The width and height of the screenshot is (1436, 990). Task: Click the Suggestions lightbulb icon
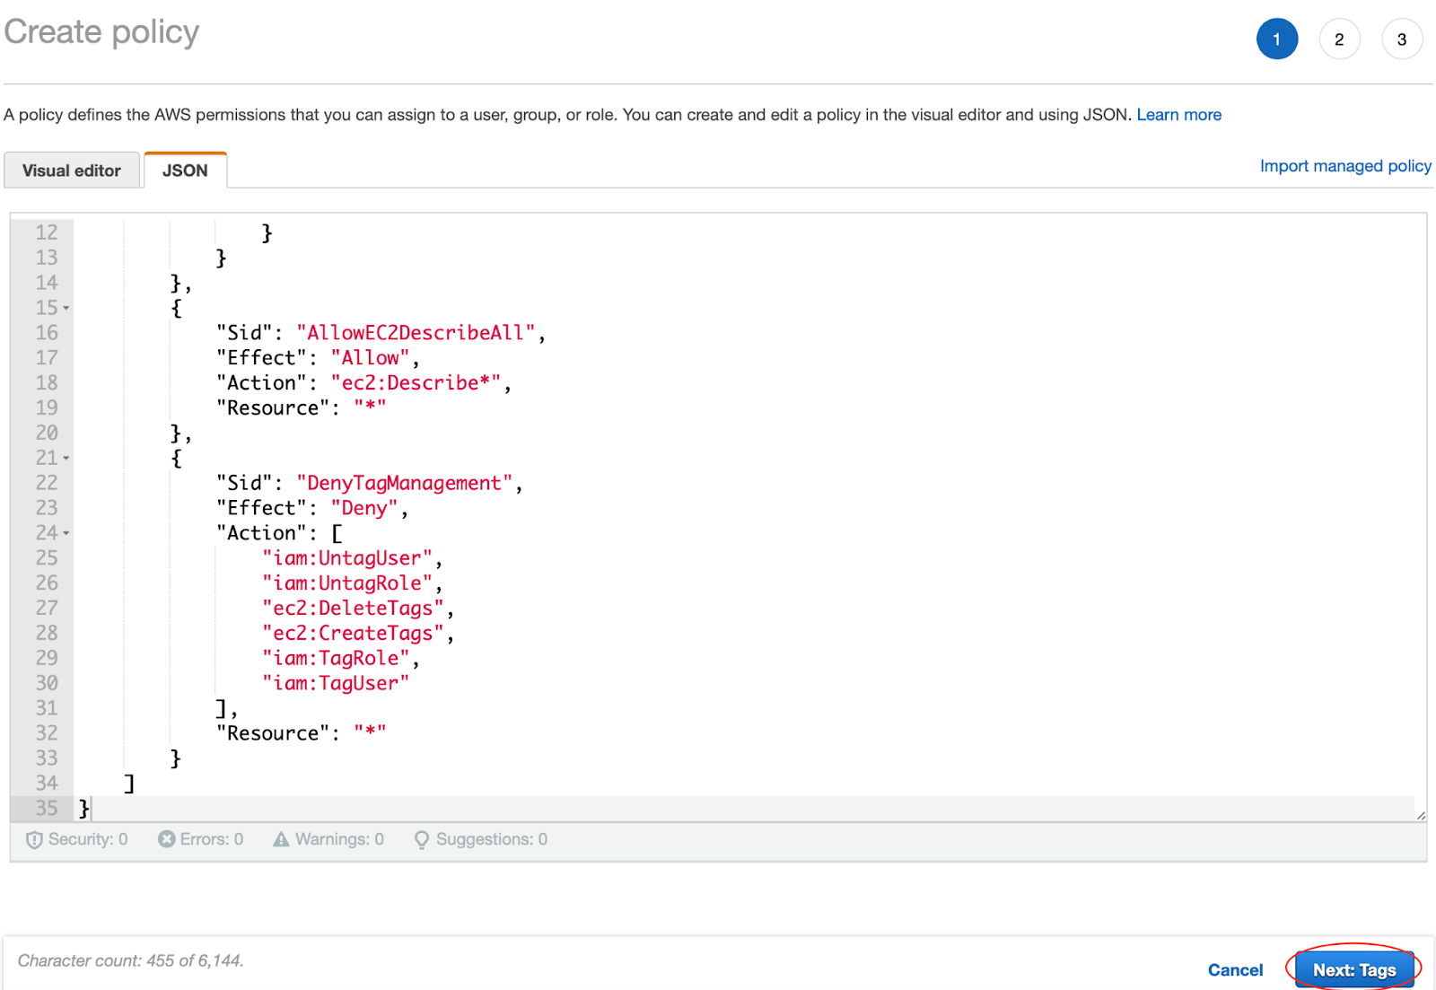(421, 840)
